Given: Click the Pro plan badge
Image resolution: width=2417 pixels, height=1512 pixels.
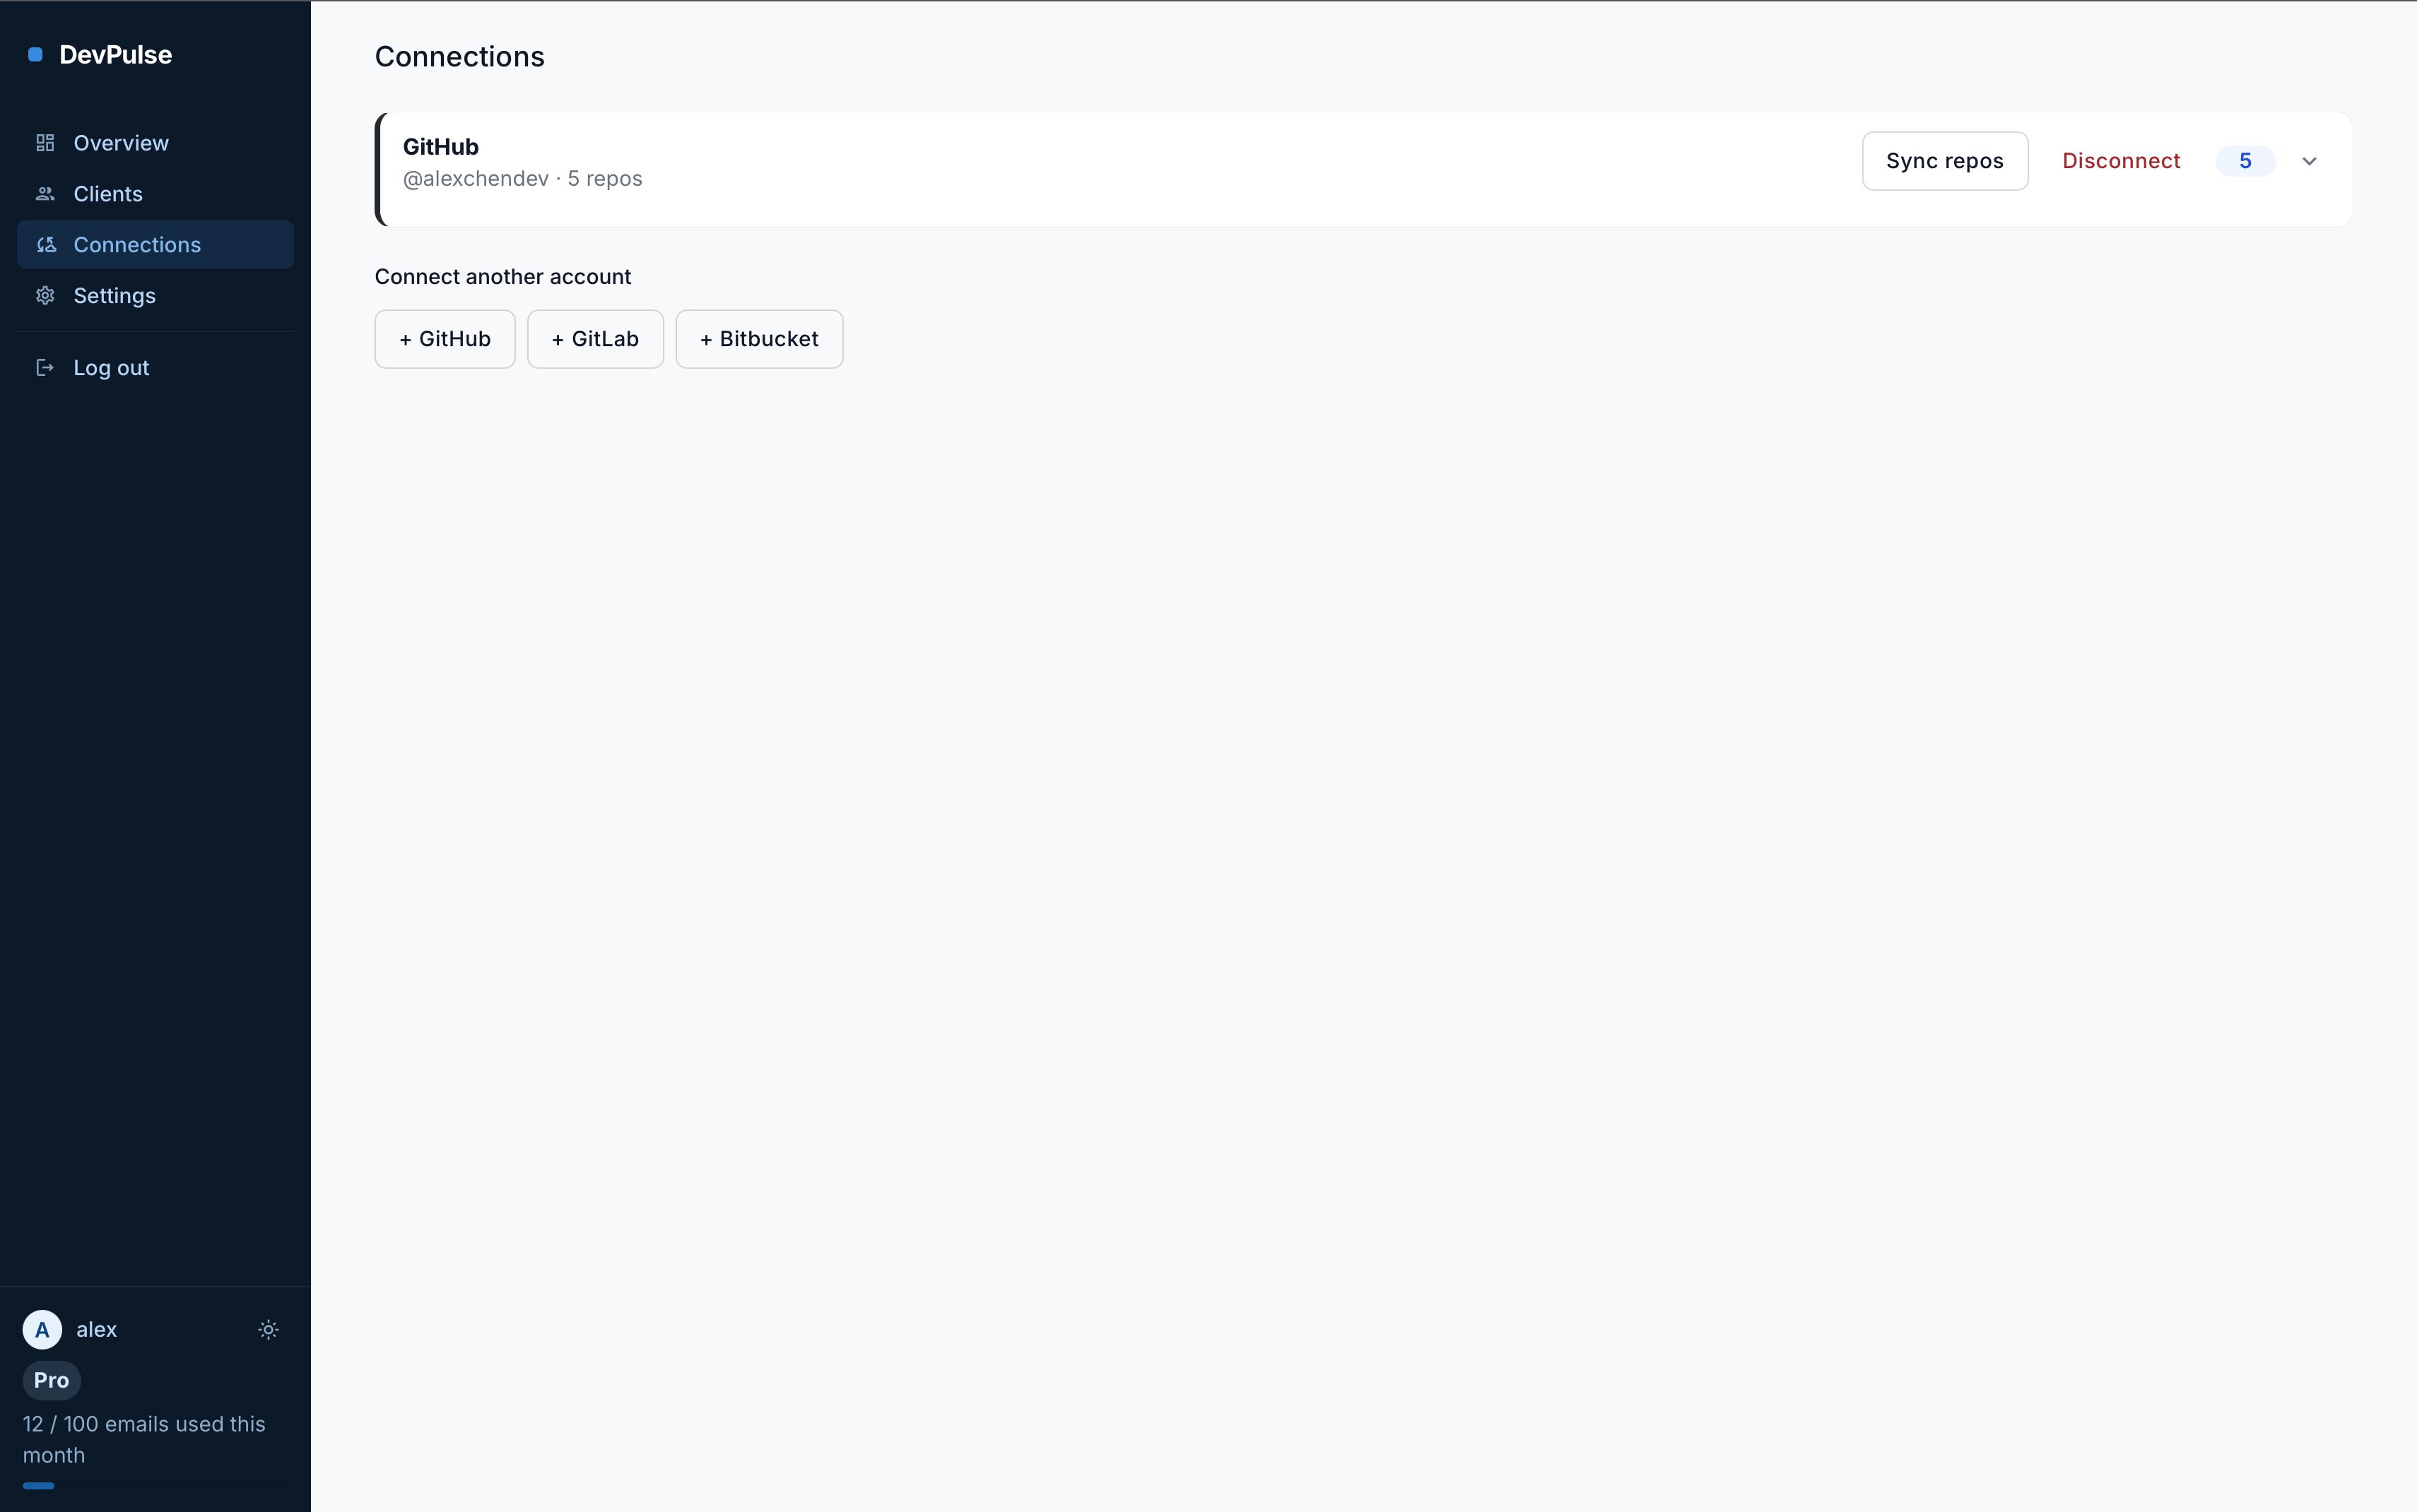Looking at the screenshot, I should click(x=51, y=1381).
